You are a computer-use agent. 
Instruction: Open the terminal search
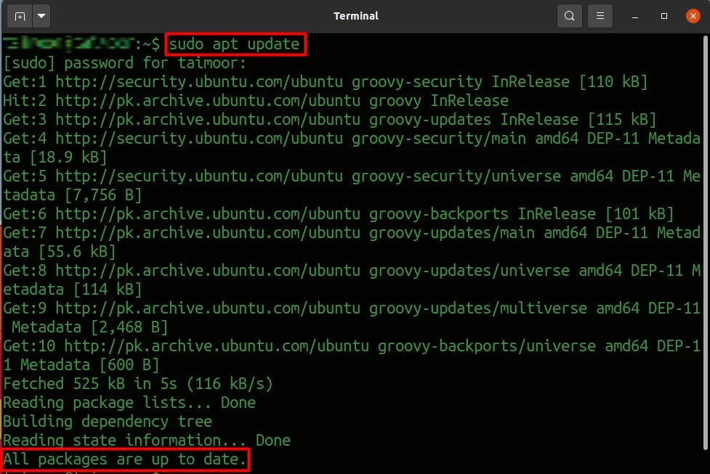(569, 15)
